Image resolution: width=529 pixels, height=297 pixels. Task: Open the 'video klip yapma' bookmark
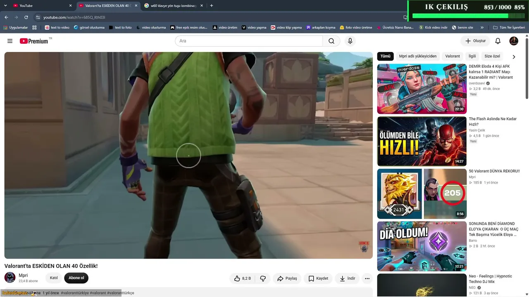coord(286,28)
